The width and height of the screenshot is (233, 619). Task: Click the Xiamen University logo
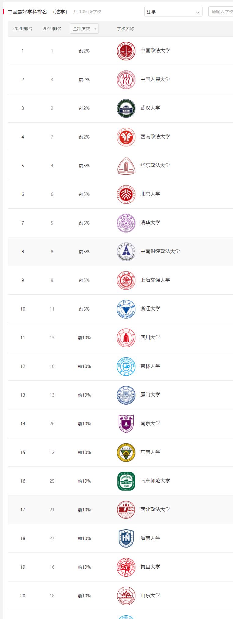pos(126,395)
